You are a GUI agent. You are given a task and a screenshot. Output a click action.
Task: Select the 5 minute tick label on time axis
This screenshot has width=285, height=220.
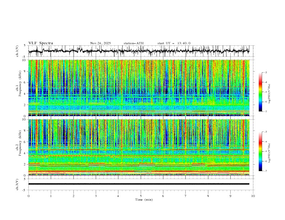point(141,196)
